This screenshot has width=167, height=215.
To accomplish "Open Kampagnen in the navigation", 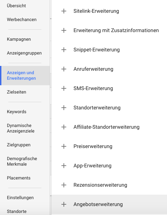I will tap(19, 39).
